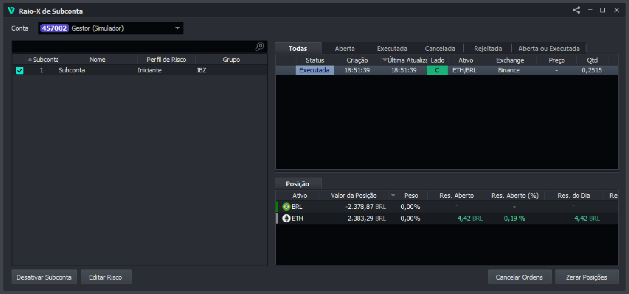Open the Aberta ou Executada tab

[548, 48]
